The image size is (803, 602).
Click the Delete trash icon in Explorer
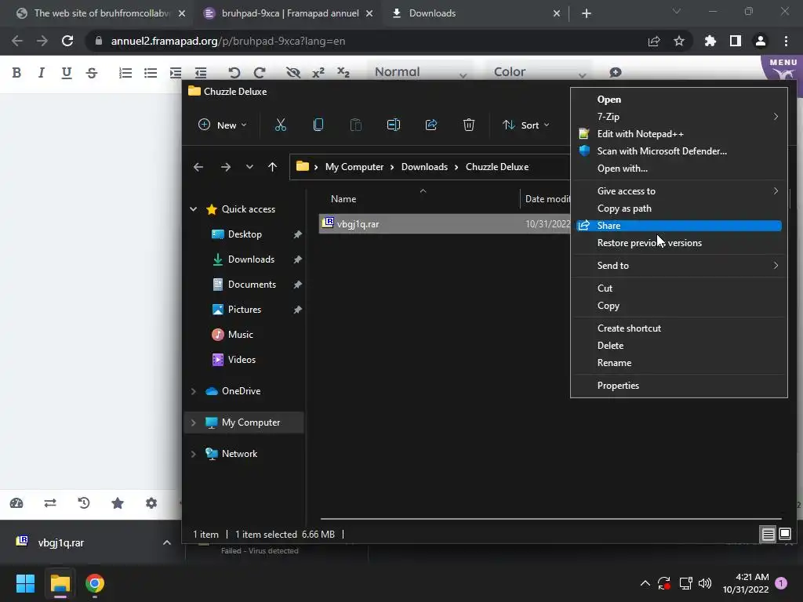tap(469, 125)
